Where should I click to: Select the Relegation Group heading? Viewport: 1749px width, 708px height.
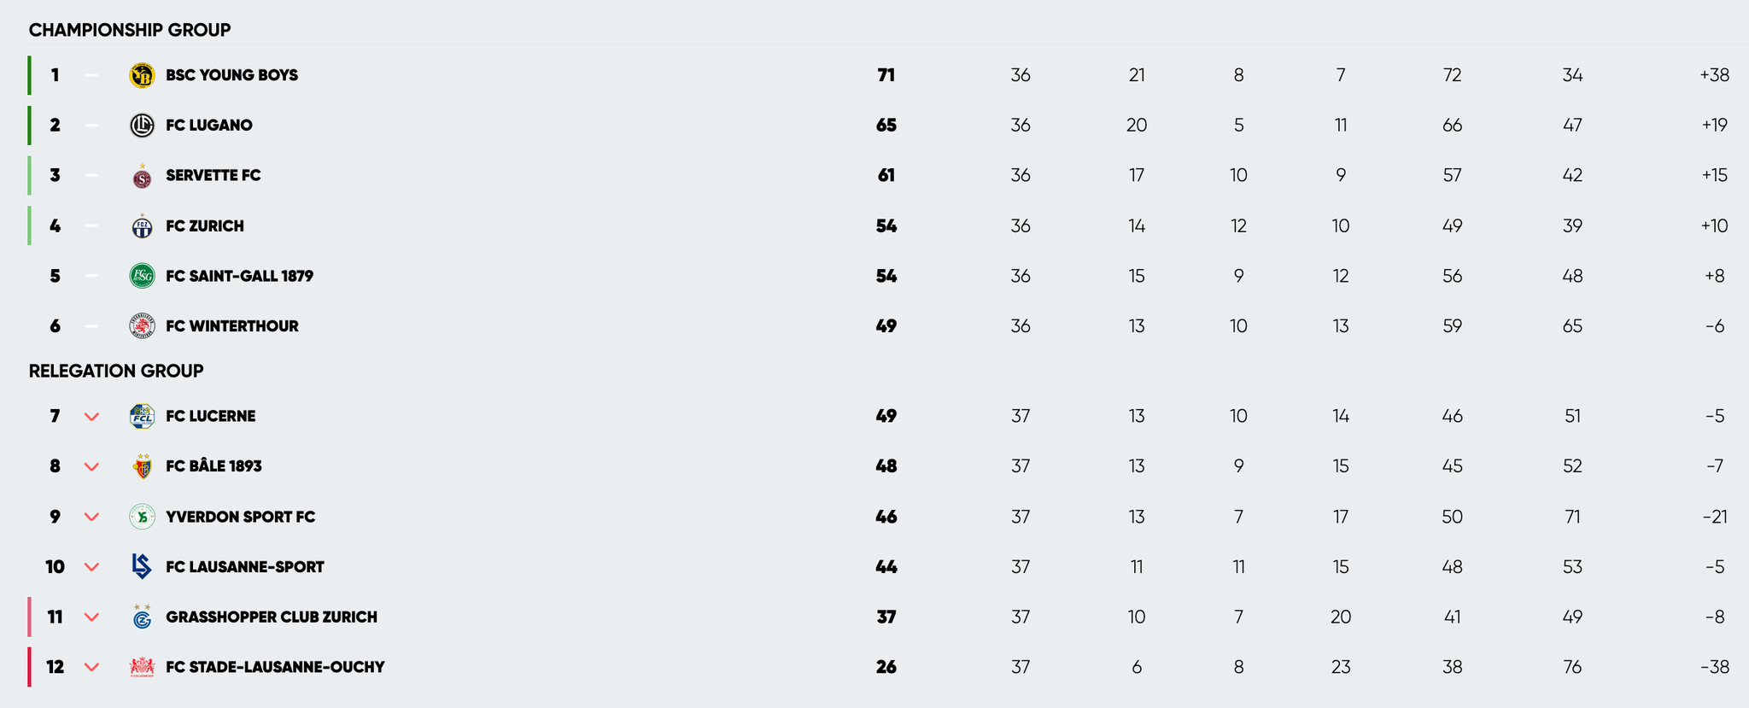tap(116, 371)
